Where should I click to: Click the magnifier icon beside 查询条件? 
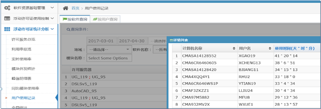pyautogui.click(x=68, y=29)
